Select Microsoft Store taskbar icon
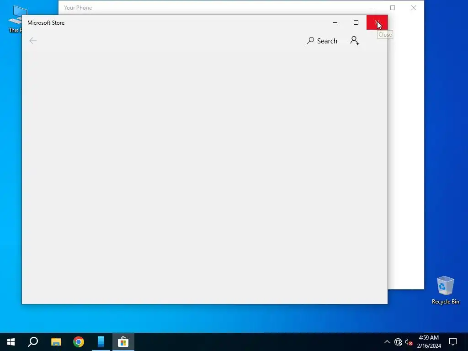Screen dimensions: 468x351 [x=123, y=342]
